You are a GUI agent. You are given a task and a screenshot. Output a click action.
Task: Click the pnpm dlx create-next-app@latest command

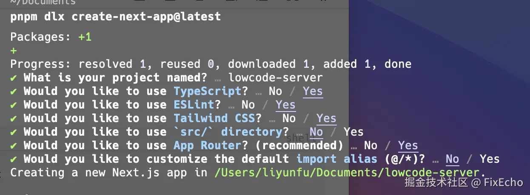115,17
